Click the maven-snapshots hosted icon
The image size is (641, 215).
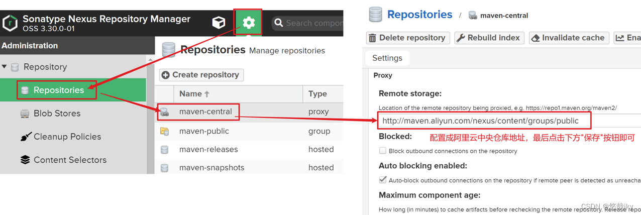pyautogui.click(x=164, y=168)
